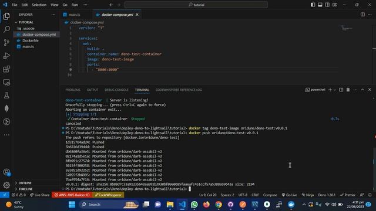Close the docker-compose.yml tab
Image resolution: width=376 pixels, height=211 pixels.
pos(137,15)
